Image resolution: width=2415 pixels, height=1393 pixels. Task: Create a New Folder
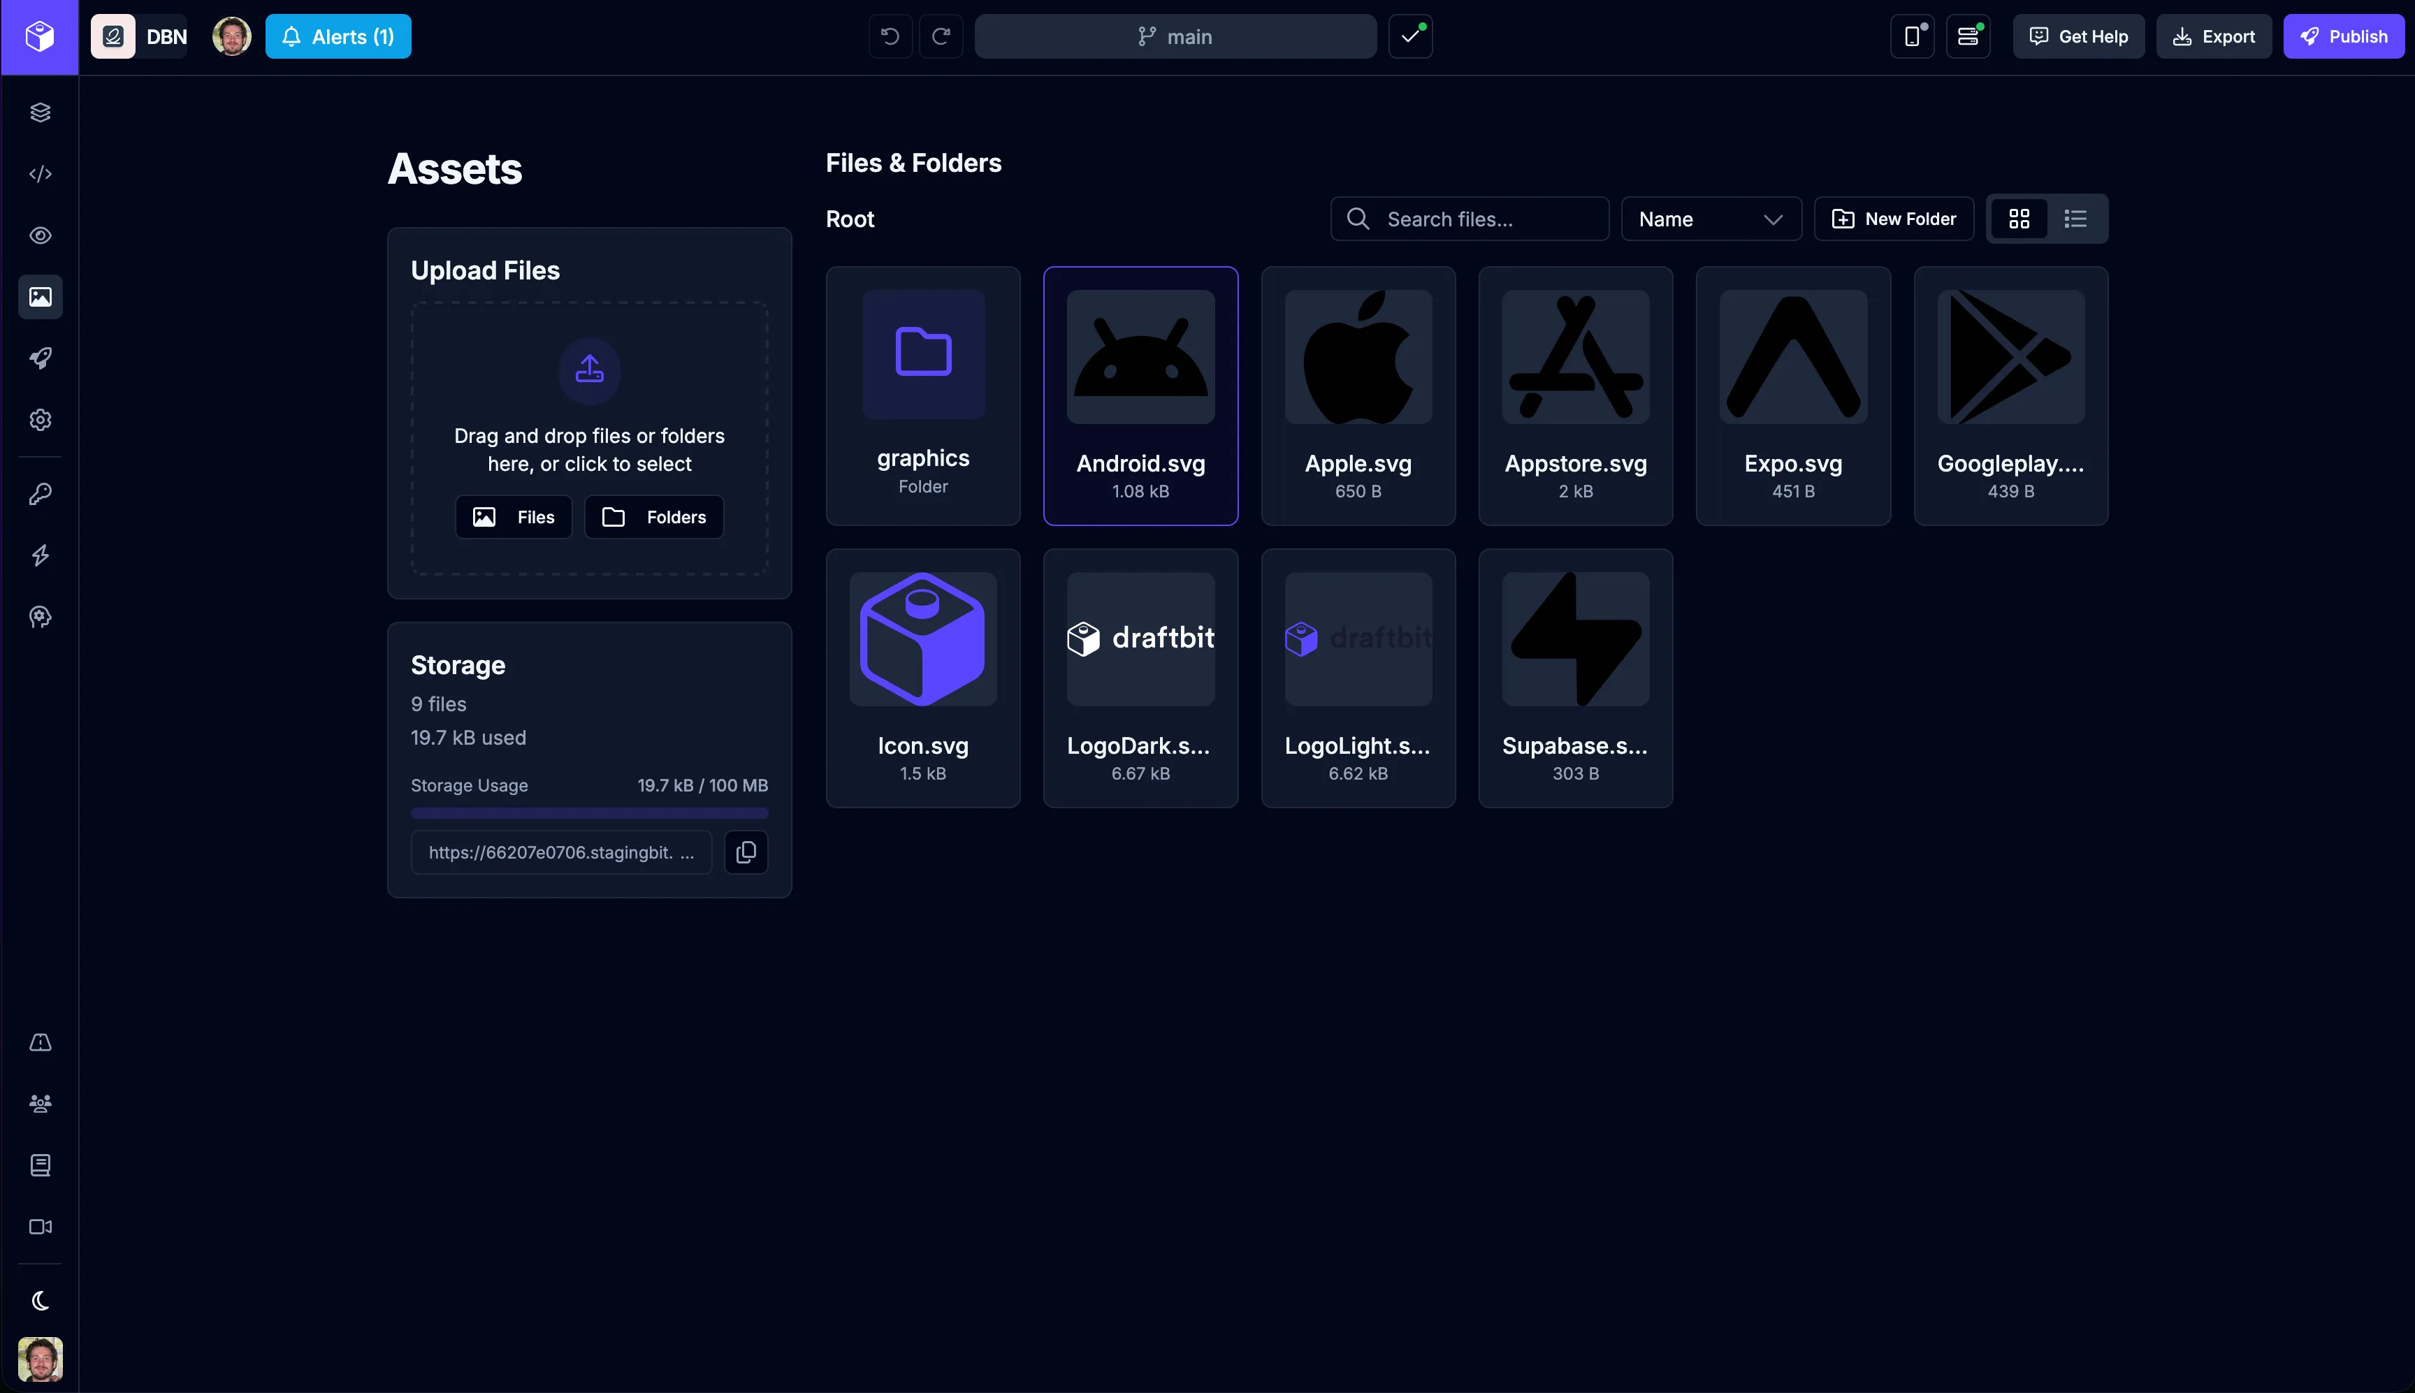(1892, 219)
